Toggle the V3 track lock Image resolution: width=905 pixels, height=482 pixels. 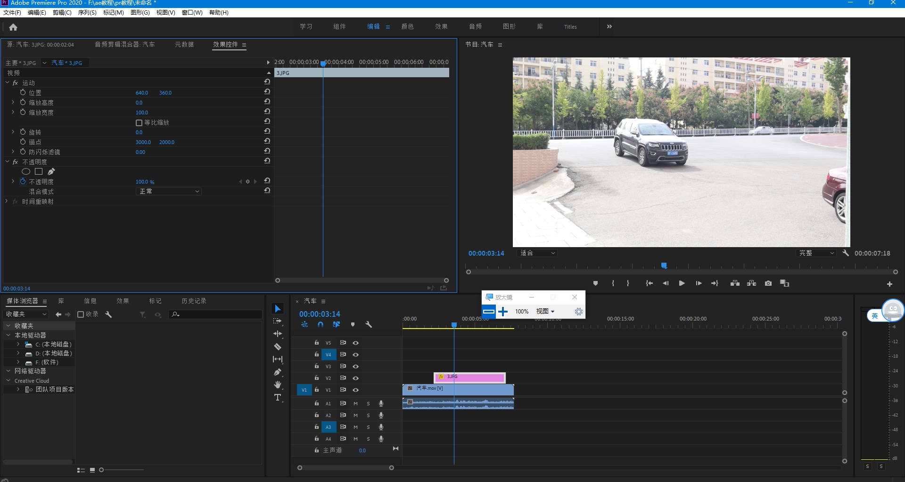(x=317, y=366)
